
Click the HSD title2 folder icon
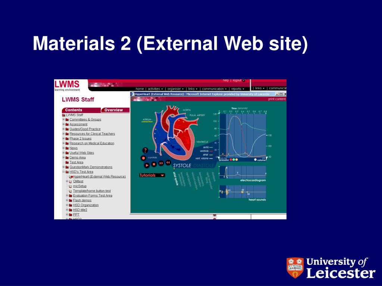pyautogui.click(x=71, y=210)
